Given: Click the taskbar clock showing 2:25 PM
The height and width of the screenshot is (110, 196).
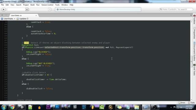Looking at the screenshot, I should coord(189,107).
